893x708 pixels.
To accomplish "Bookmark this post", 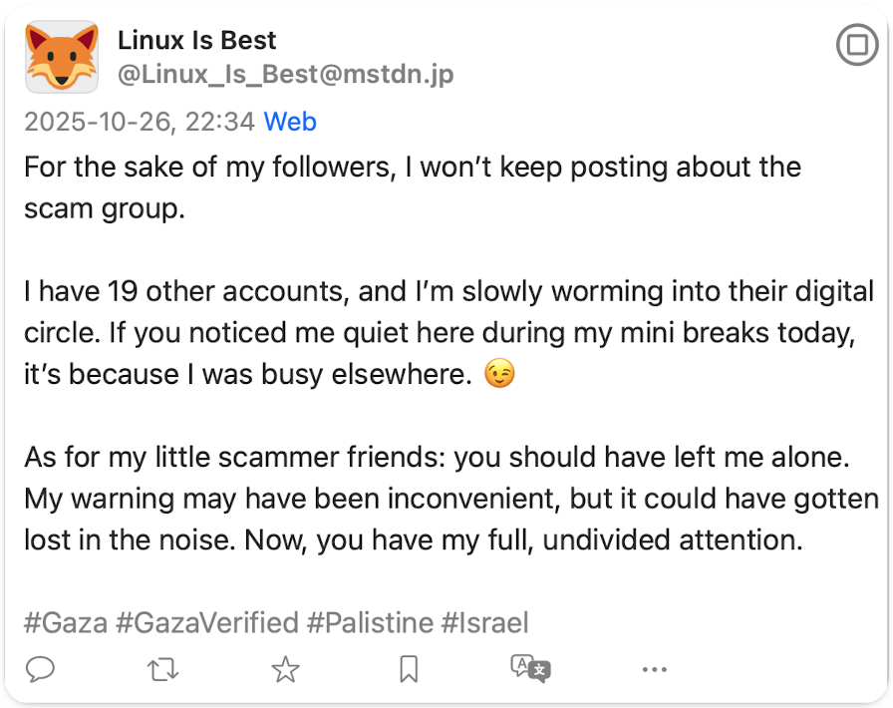I will coord(409,669).
